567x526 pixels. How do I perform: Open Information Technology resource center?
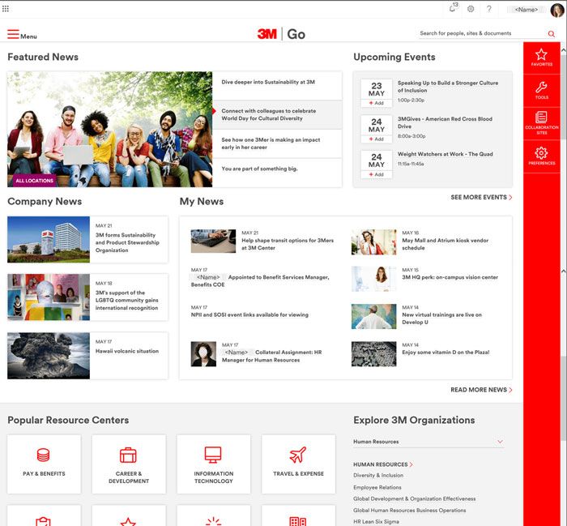tap(213, 464)
